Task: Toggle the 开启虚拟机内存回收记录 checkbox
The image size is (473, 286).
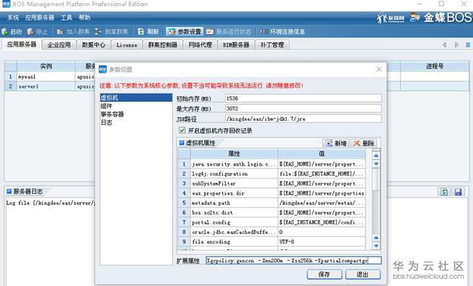Action: (x=182, y=130)
